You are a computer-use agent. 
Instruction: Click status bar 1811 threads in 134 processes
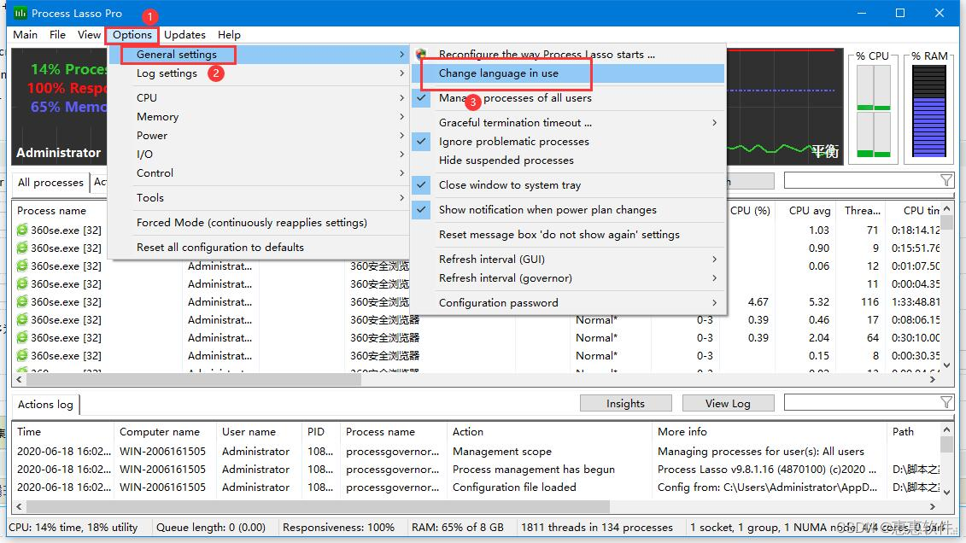[x=597, y=528]
